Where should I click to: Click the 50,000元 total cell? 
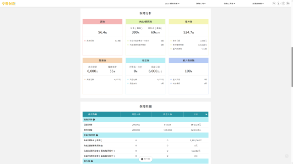pos(195,151)
